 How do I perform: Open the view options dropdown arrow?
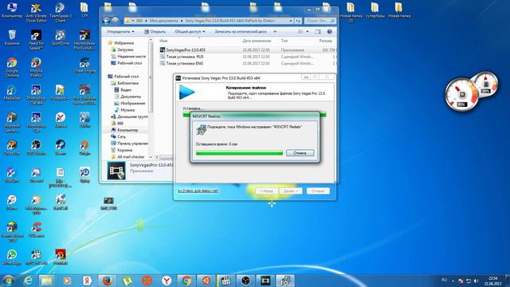[308, 32]
